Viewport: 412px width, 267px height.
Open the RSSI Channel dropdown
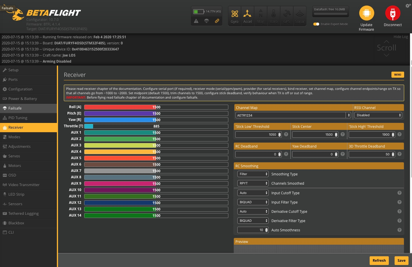click(x=378, y=115)
